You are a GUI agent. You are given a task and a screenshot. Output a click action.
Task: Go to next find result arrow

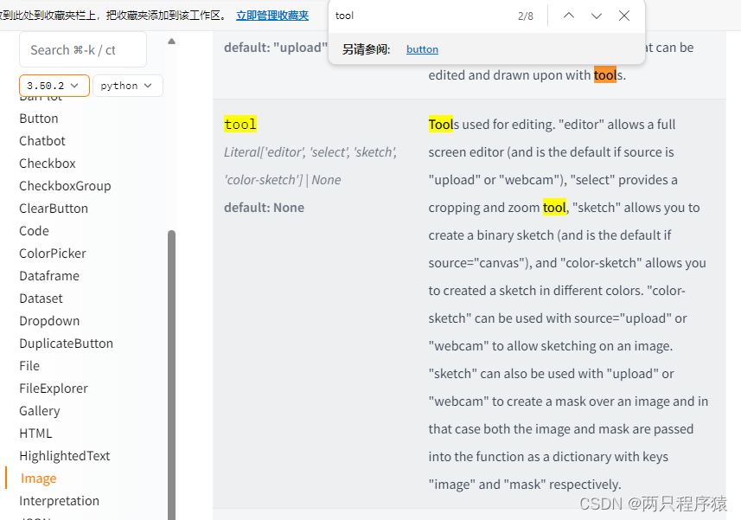597,16
